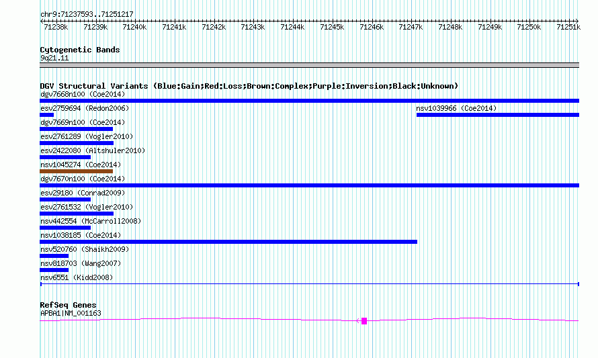Click the 71241k ruler tick label
This screenshot has width=598, height=358.
[174, 27]
